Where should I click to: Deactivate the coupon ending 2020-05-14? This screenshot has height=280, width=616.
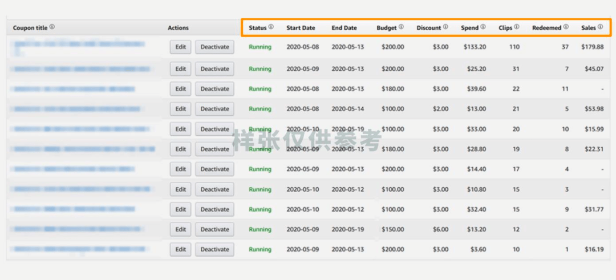pyautogui.click(x=214, y=109)
